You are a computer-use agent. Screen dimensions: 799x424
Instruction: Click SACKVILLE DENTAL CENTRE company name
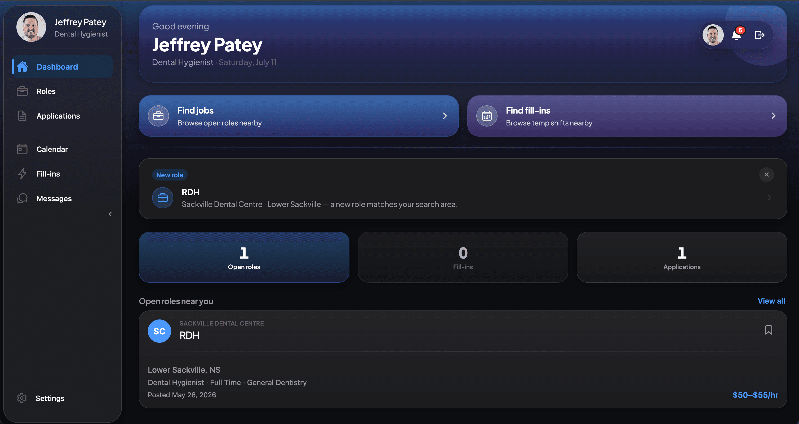(222, 323)
